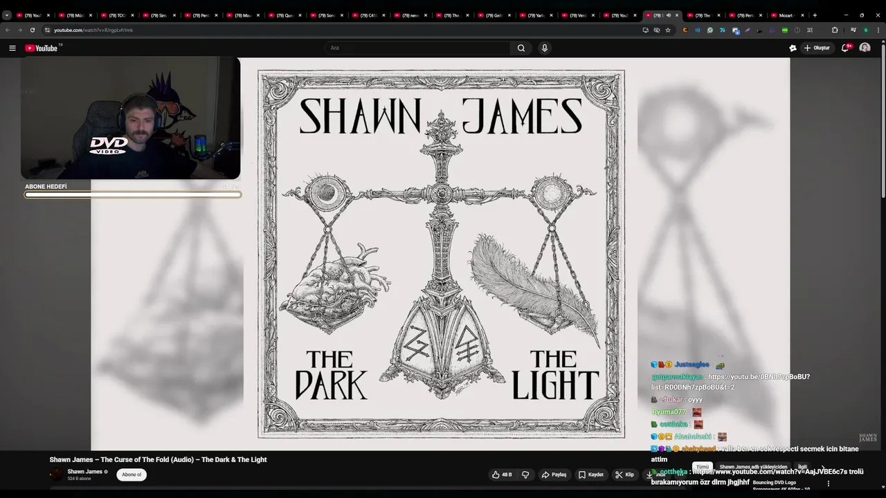Open the youtu.be link in chat overlay

[731, 382]
